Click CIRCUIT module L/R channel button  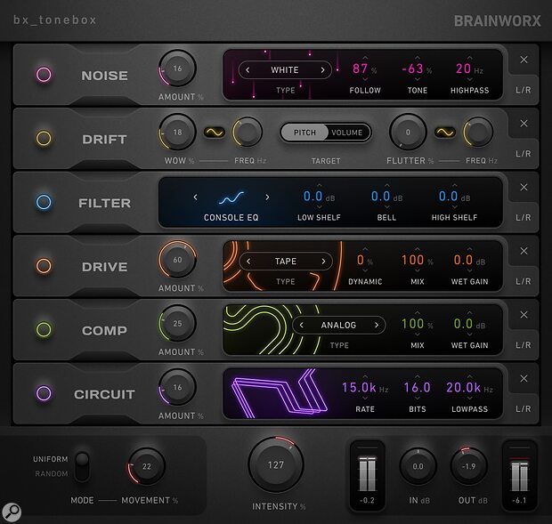click(x=524, y=408)
